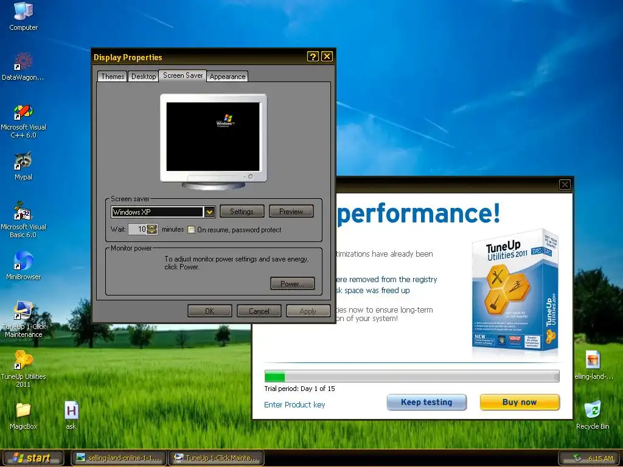Open the Computer desktop icon
623x467 pixels.
point(23,16)
